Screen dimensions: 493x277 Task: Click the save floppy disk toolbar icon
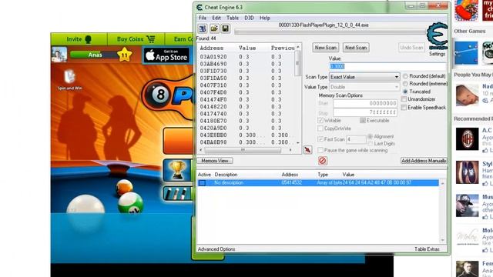point(226,28)
